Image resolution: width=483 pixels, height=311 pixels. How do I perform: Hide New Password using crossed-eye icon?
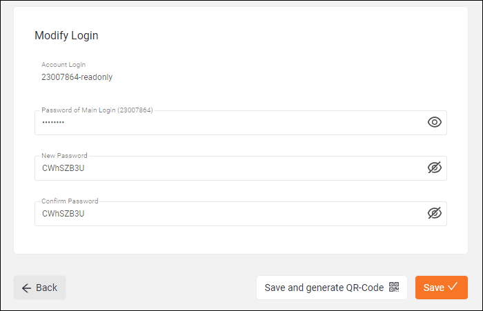click(x=434, y=168)
